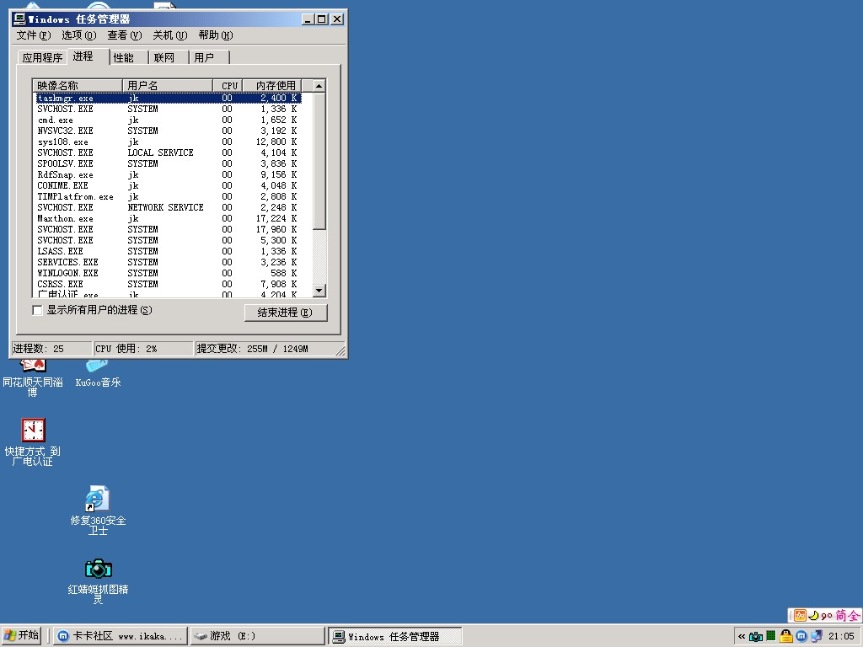This screenshot has width=863, height=647.
Task: Select sys108.exe process row
Action: click(169, 142)
